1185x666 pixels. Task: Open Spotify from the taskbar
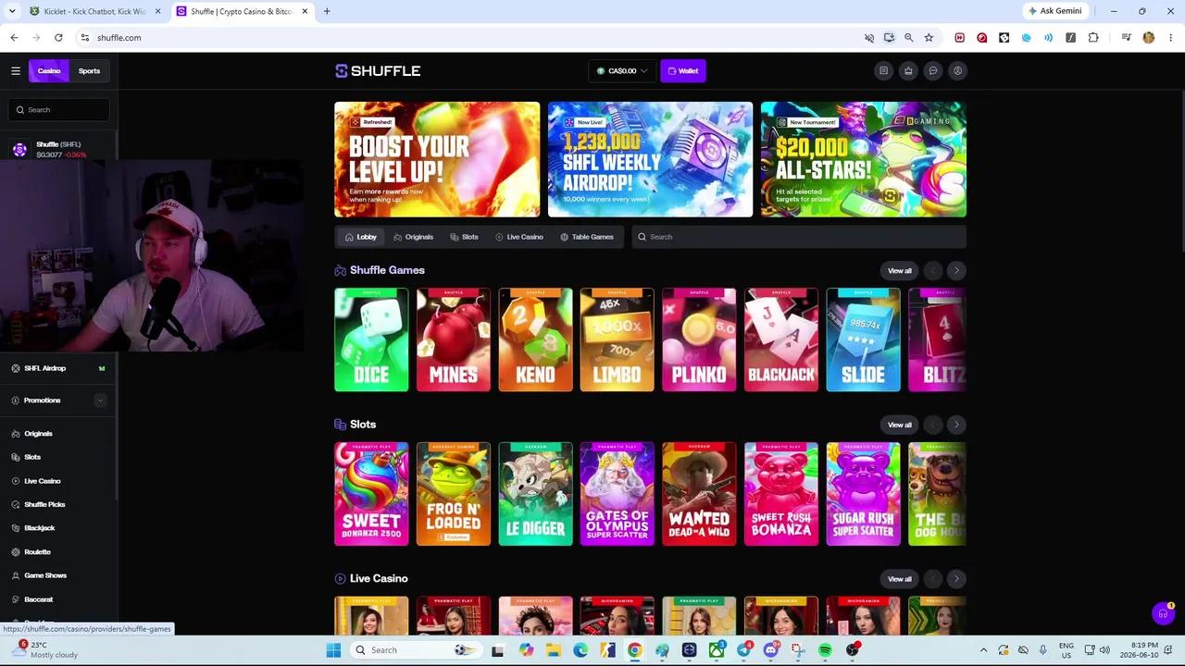tap(825, 650)
